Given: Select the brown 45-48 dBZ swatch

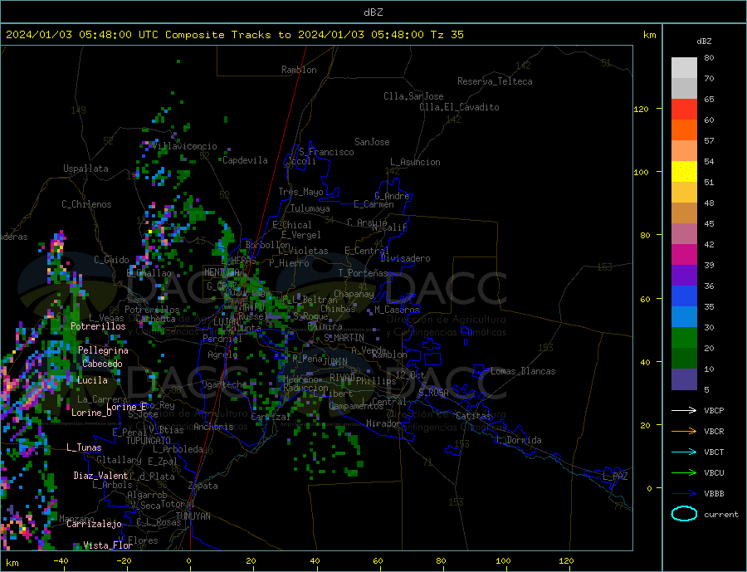Looking at the screenshot, I should click(684, 213).
